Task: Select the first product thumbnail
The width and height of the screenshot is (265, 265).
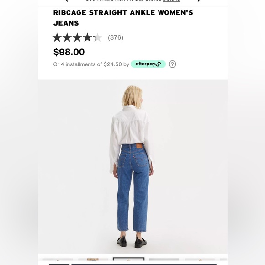Action: click(58, 260)
